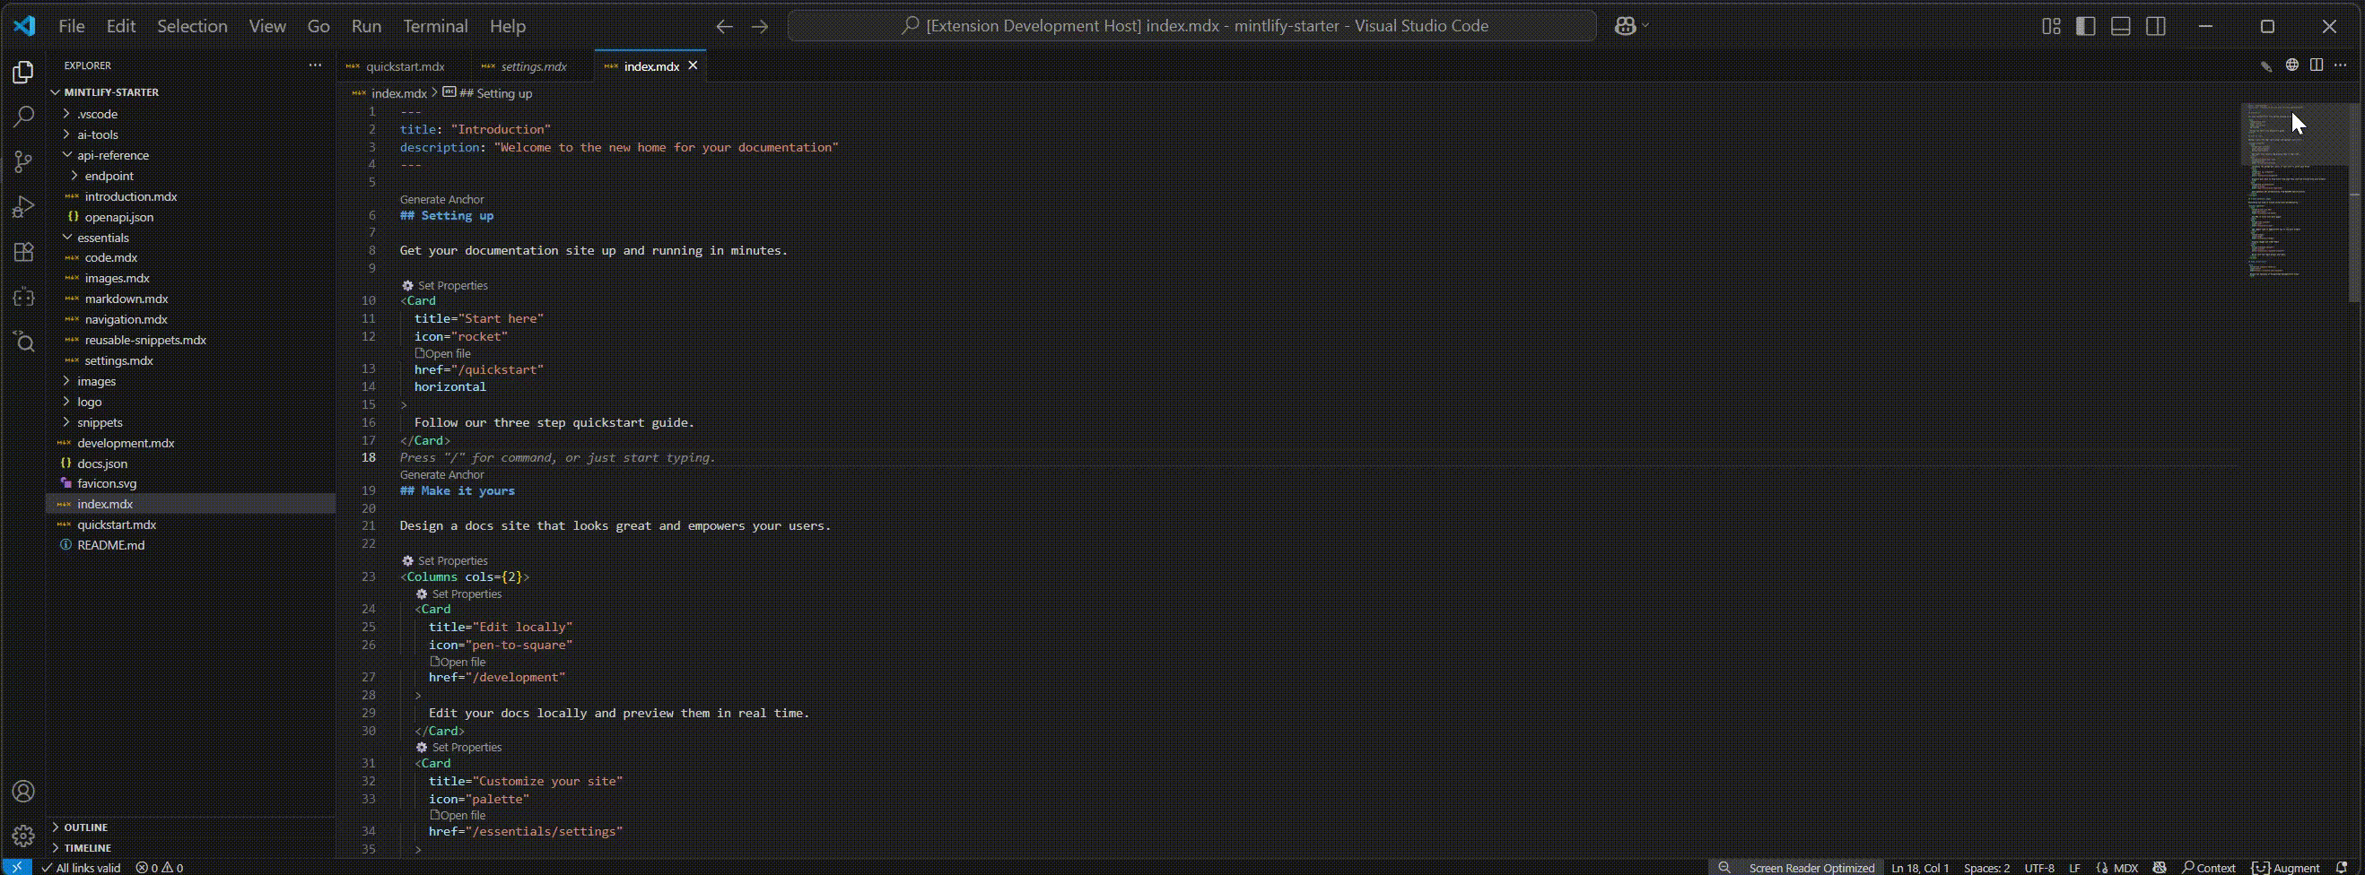Click 'Spaces: 2' indentation setting
2365x875 pixels.
[1985, 868]
